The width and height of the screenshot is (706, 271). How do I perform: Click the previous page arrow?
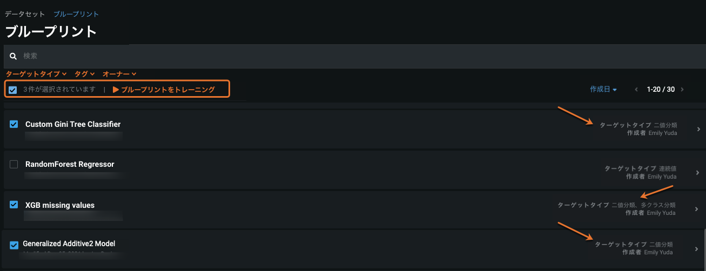point(636,90)
